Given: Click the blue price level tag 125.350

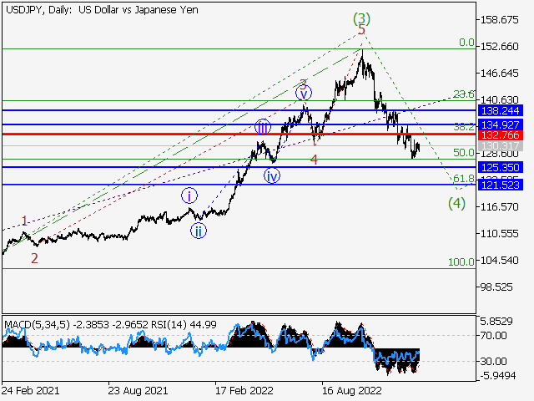Looking at the screenshot, I should [500, 167].
